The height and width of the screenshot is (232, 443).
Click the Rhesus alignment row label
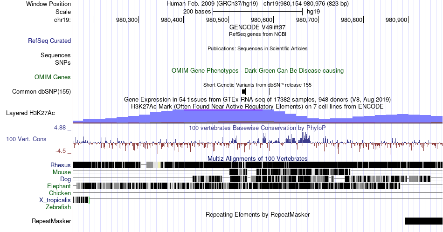coord(61,165)
